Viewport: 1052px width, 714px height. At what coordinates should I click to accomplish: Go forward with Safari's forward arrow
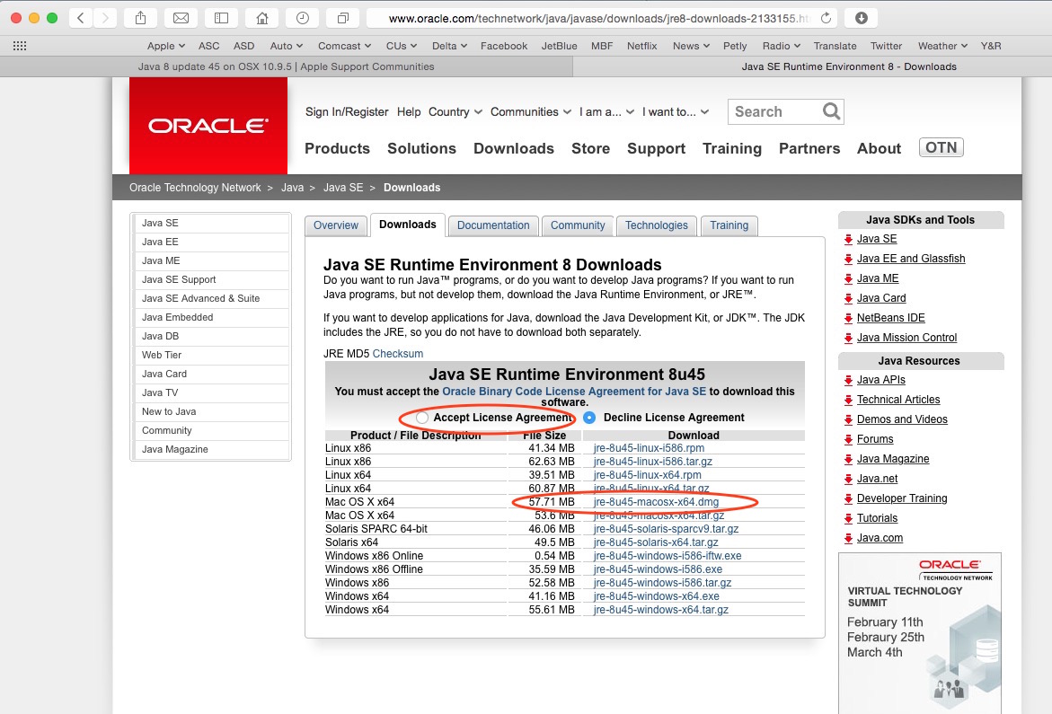(105, 18)
